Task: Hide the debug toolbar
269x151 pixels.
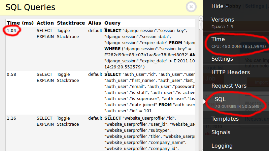Action: [x=220, y=6]
